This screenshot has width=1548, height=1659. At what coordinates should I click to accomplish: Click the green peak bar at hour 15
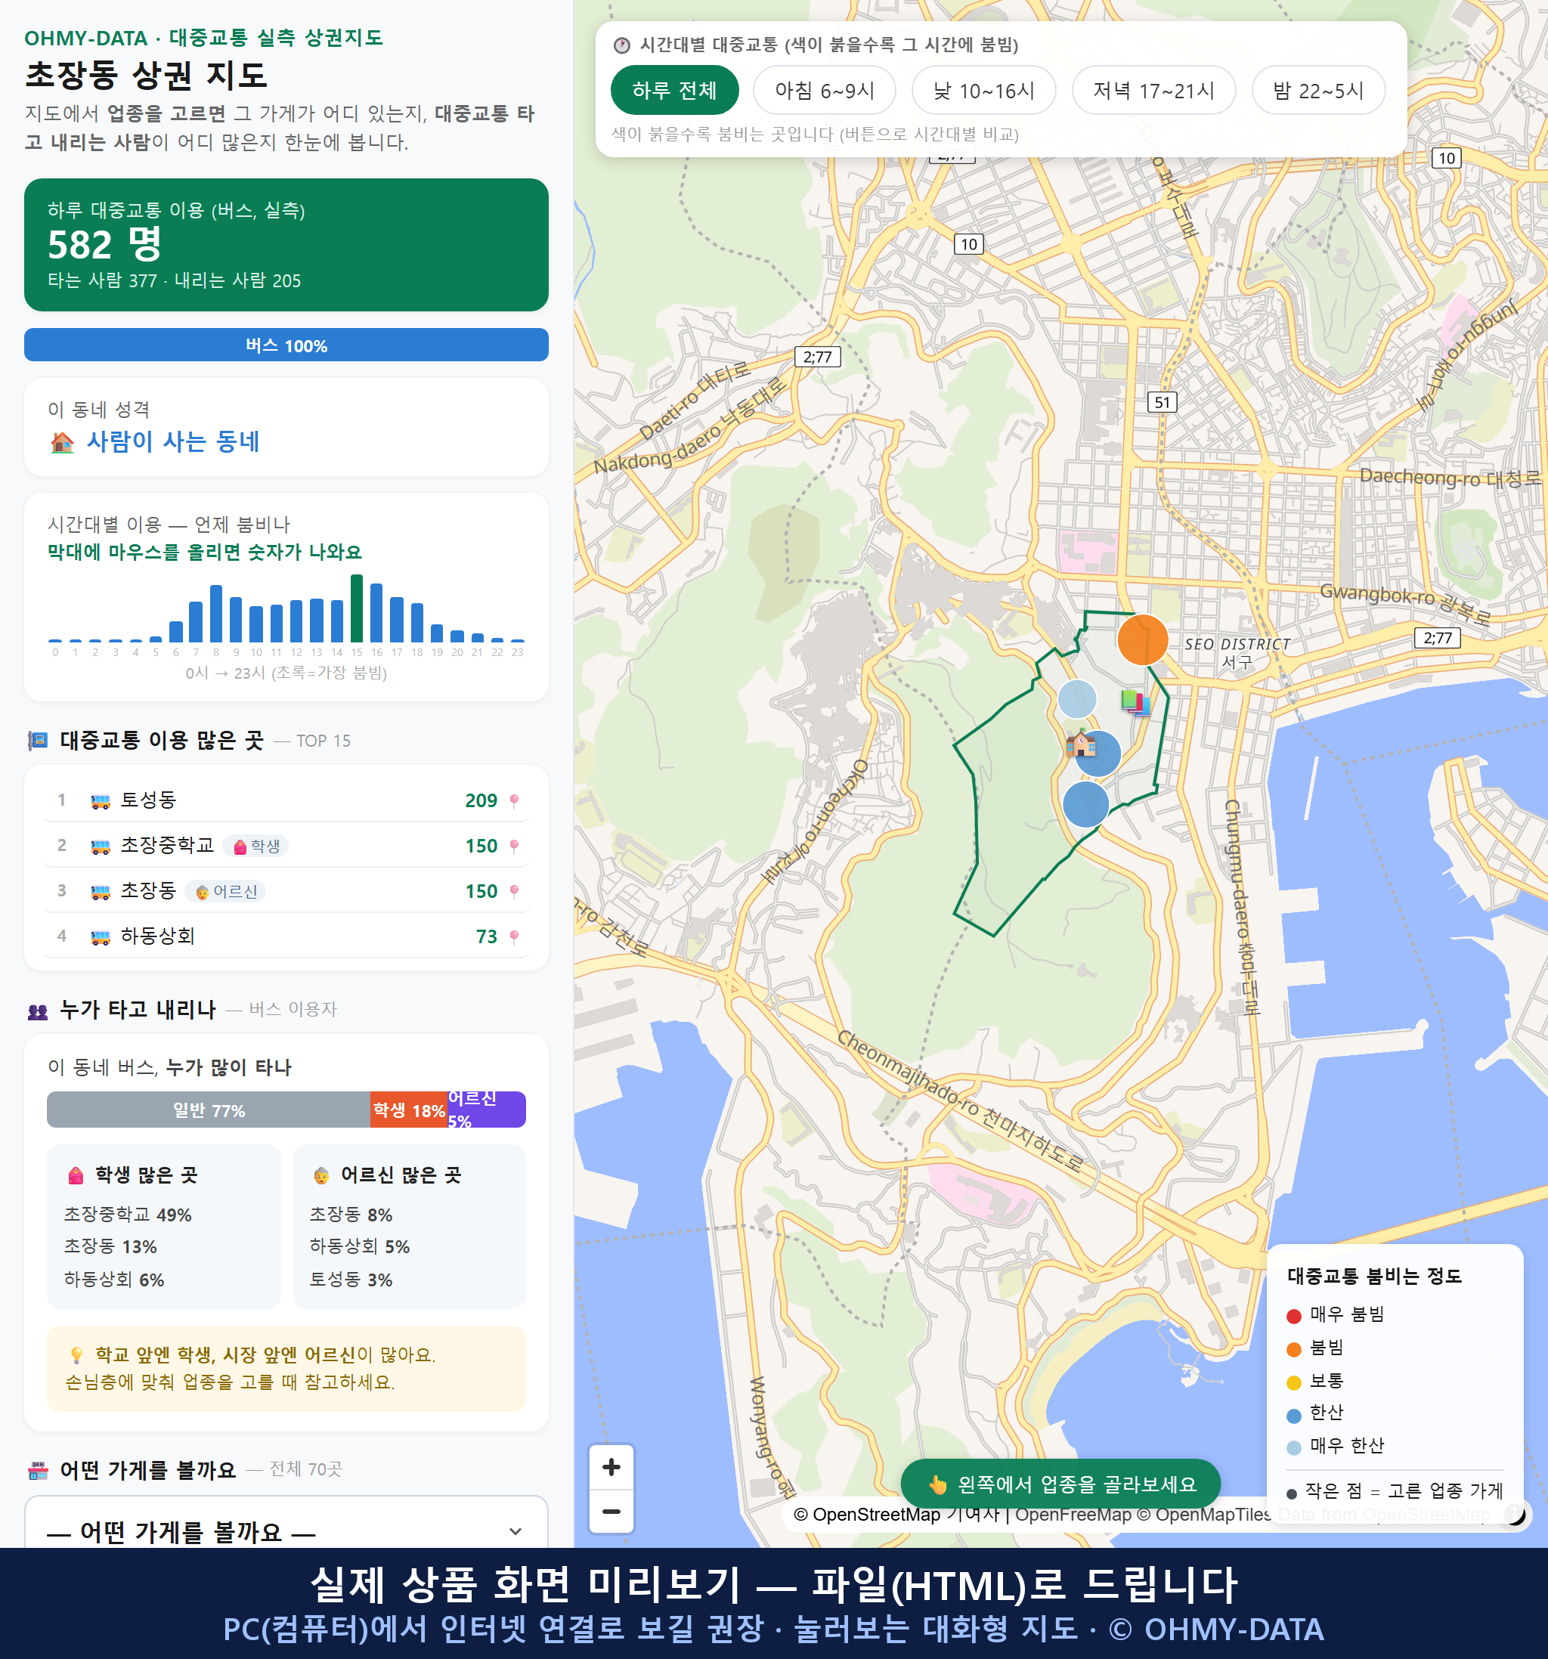click(x=356, y=608)
